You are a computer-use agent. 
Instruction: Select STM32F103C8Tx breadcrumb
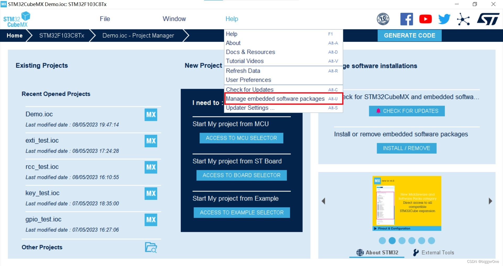pos(62,36)
